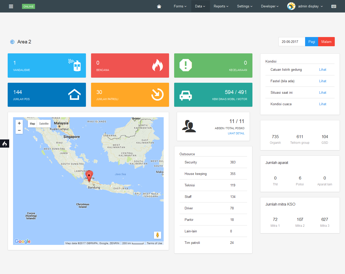
Task: Open the Settings menu
Action: pos(244,6)
